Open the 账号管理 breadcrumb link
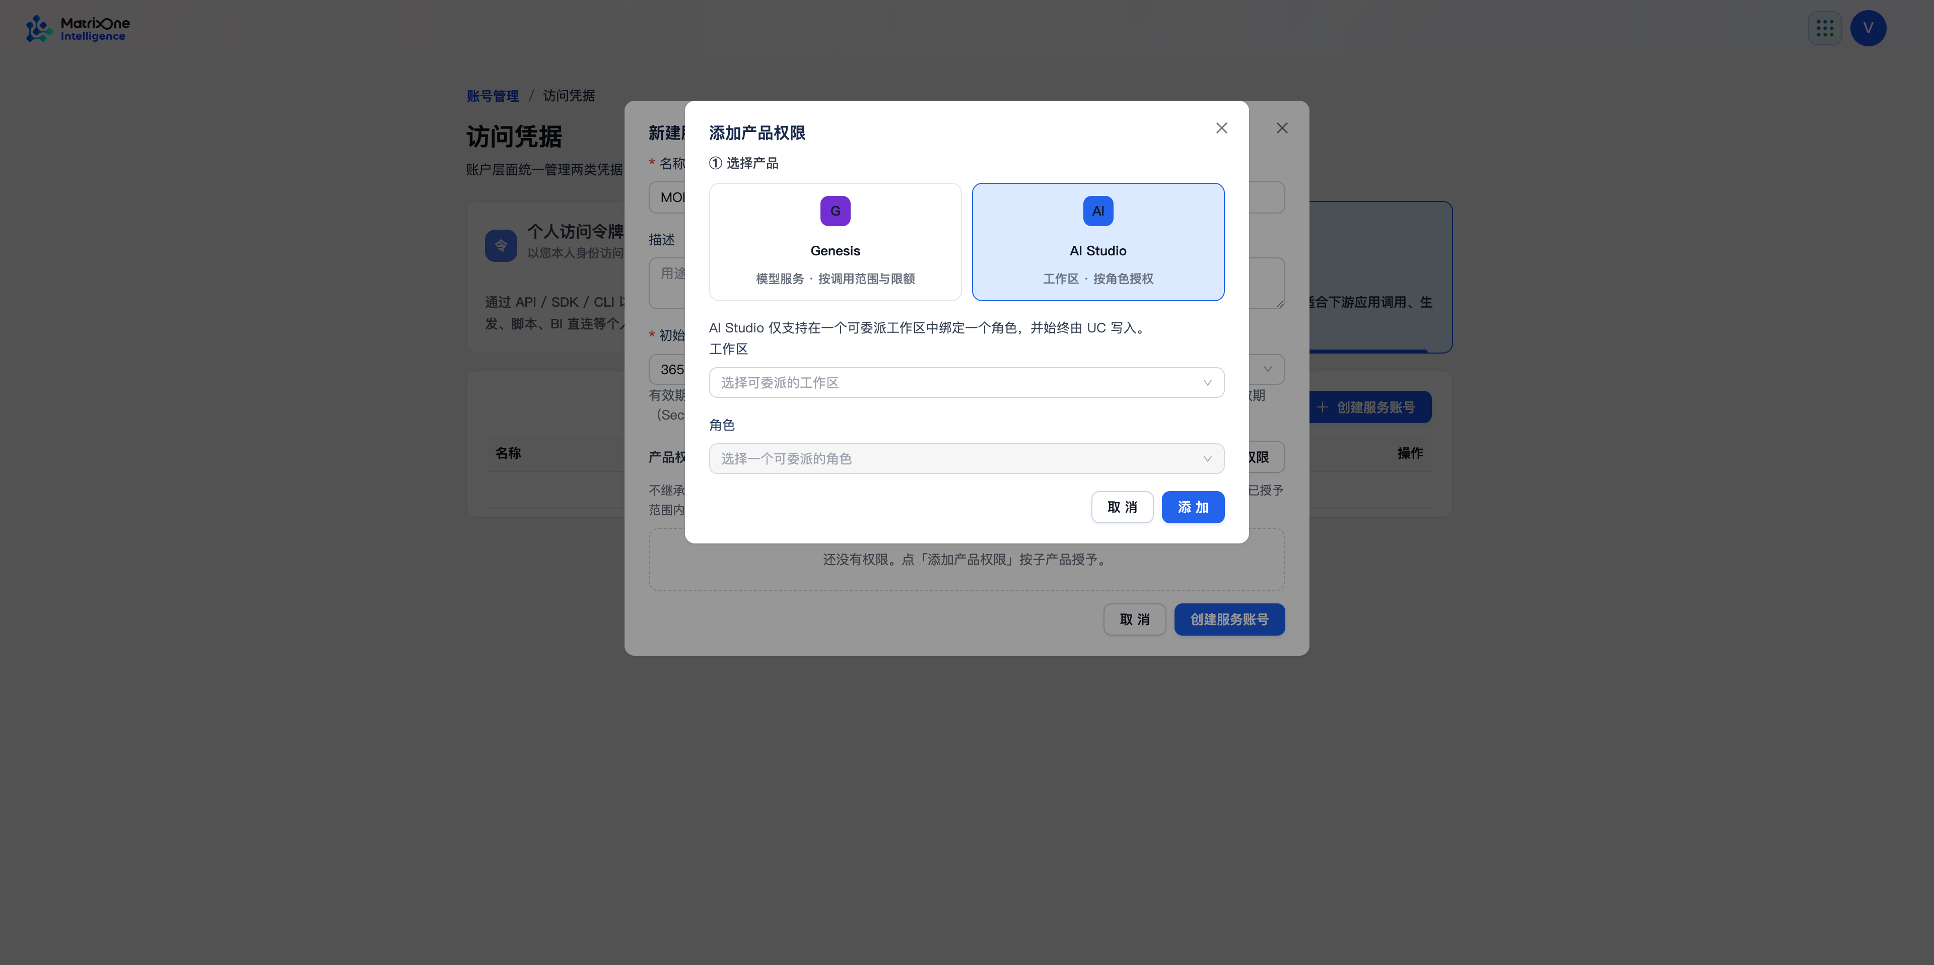The height and width of the screenshot is (965, 1934). (x=493, y=96)
